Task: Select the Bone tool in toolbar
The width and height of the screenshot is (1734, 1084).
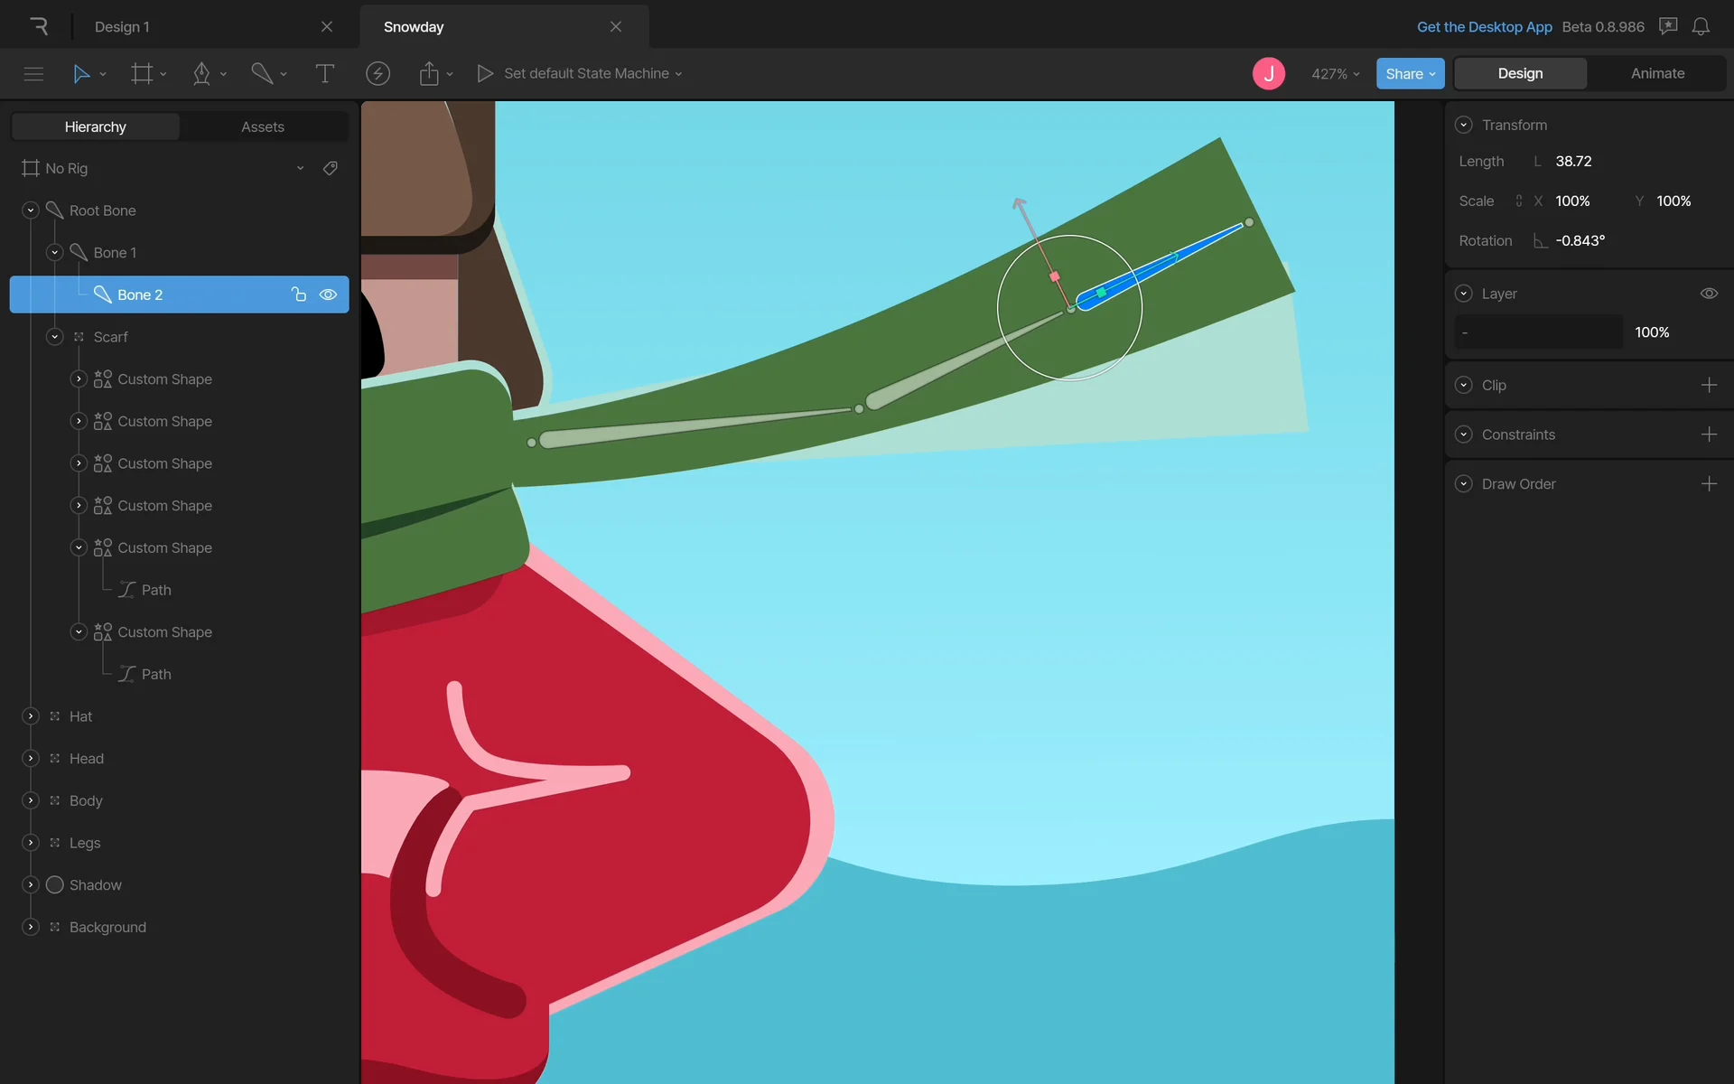Action: click(262, 74)
